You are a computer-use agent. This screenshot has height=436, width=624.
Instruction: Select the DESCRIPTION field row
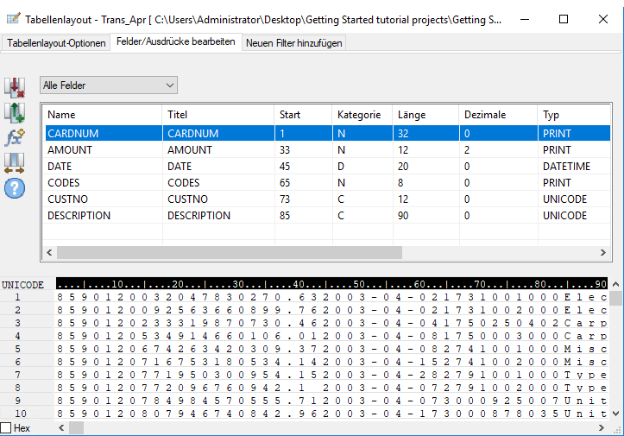coord(104,215)
